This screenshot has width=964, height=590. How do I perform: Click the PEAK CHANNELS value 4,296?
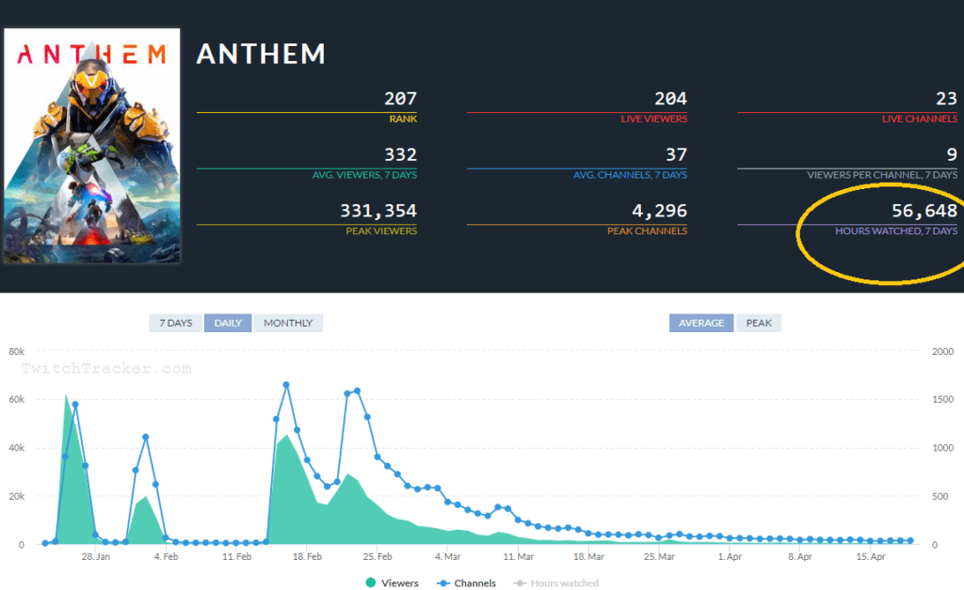pos(660,211)
